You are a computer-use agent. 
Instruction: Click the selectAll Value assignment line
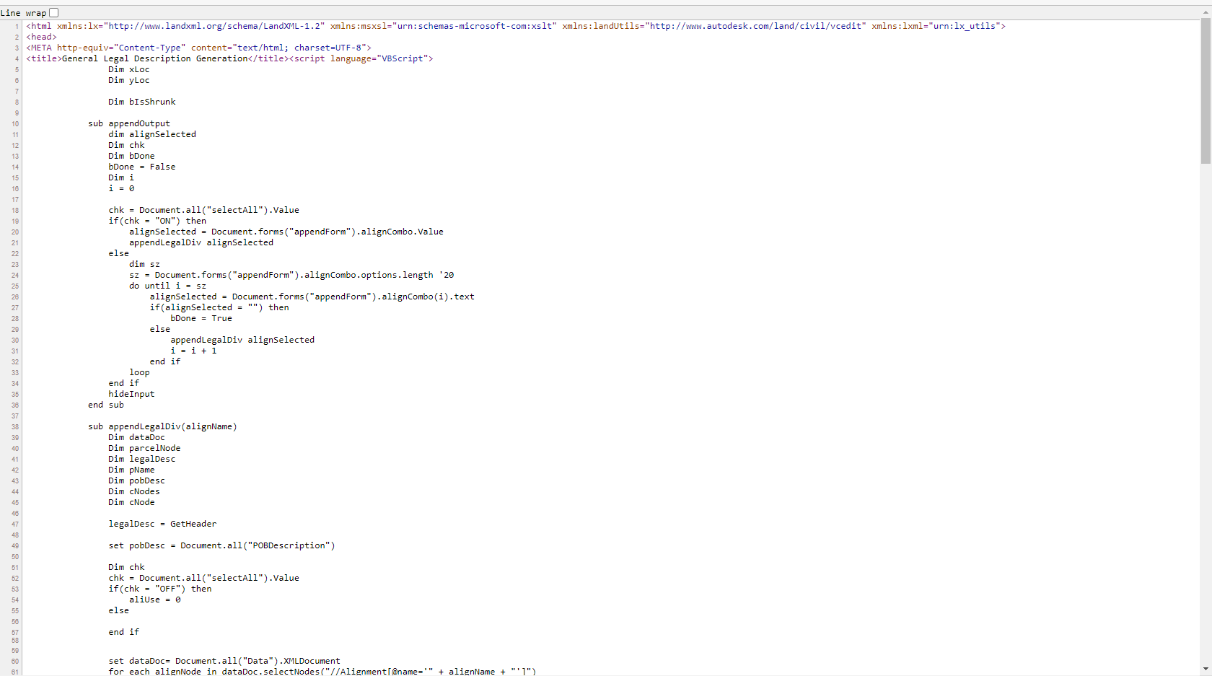[204, 210]
